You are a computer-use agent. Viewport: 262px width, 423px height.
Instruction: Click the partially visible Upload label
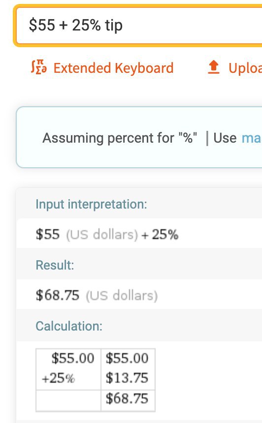click(245, 68)
